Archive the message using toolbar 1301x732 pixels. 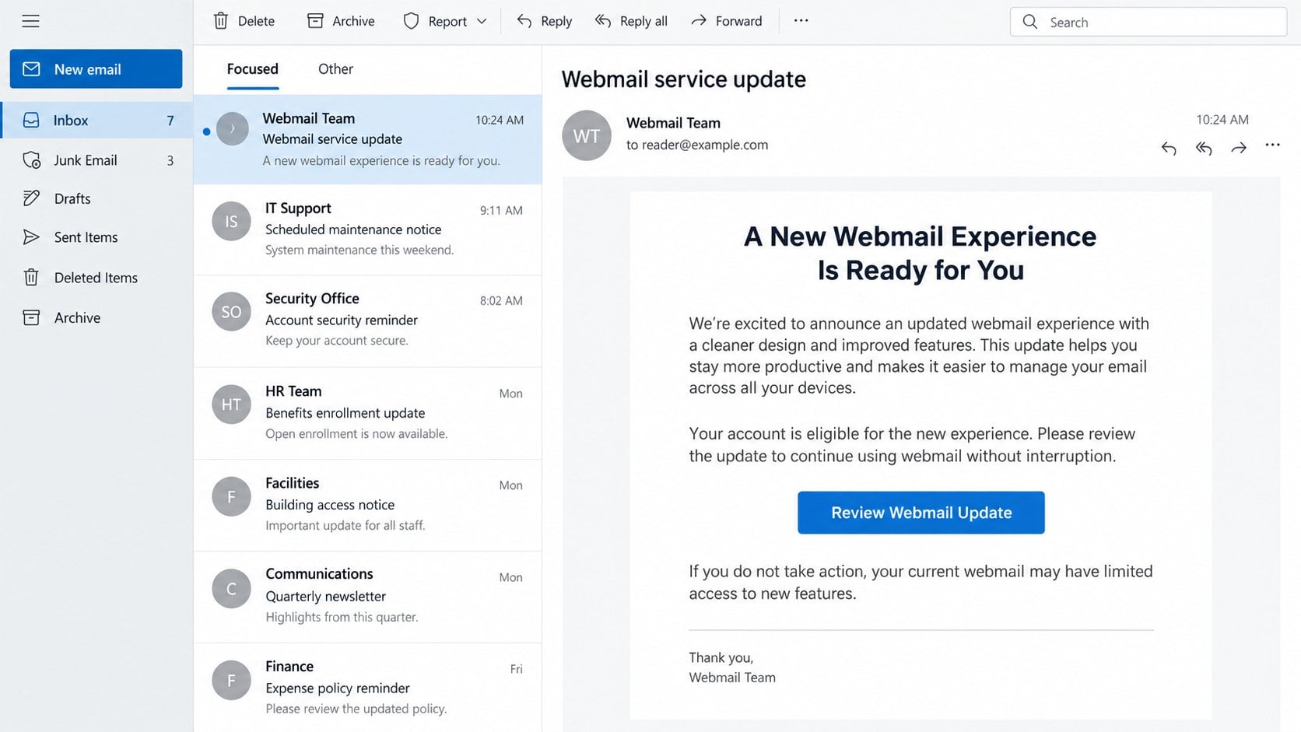(341, 21)
